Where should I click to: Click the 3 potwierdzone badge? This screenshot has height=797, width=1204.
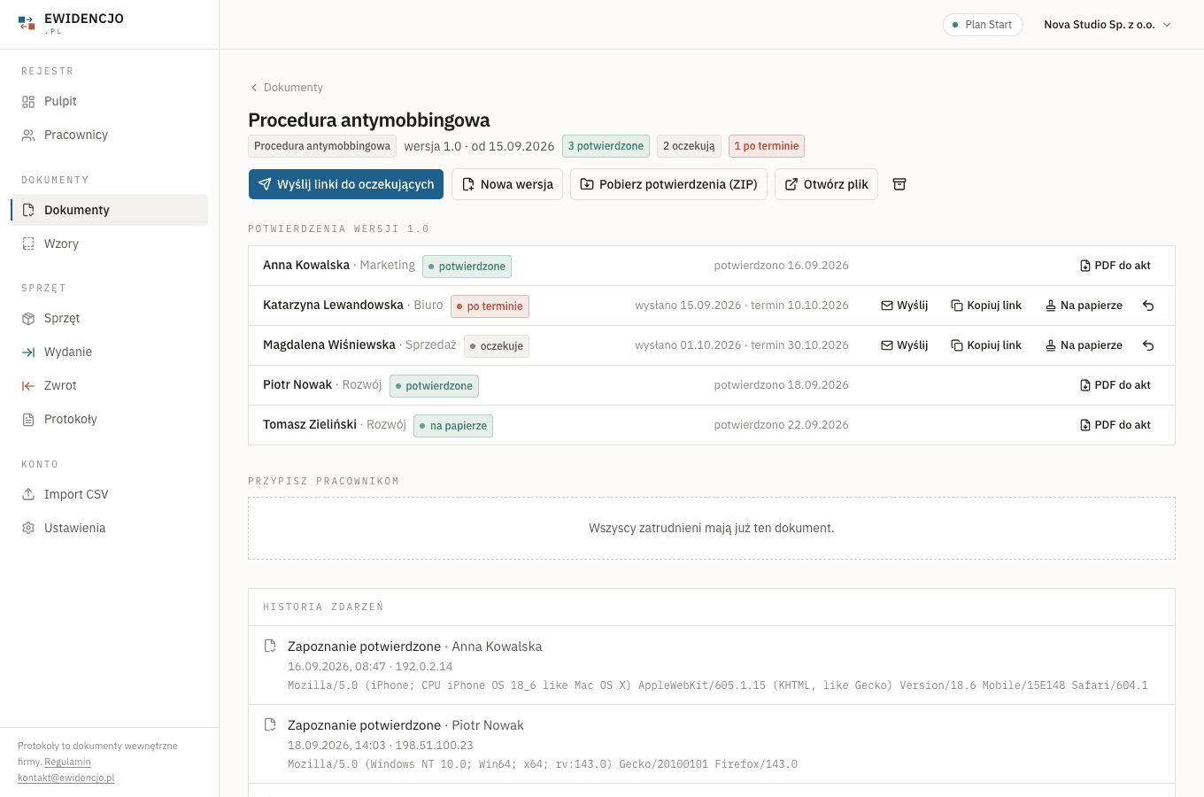click(606, 146)
